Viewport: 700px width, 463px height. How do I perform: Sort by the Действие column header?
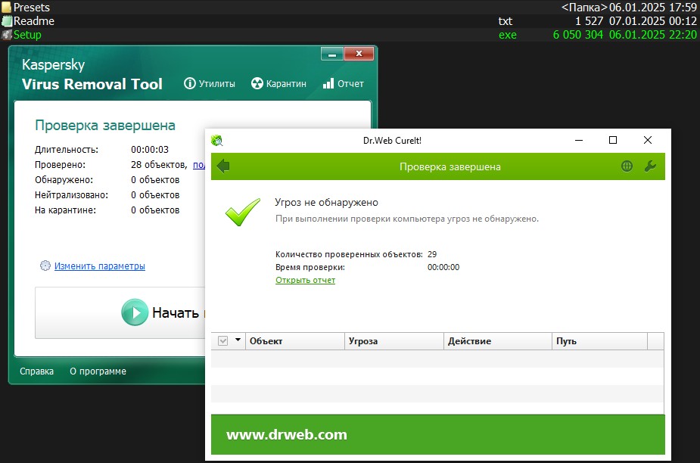(x=498, y=341)
